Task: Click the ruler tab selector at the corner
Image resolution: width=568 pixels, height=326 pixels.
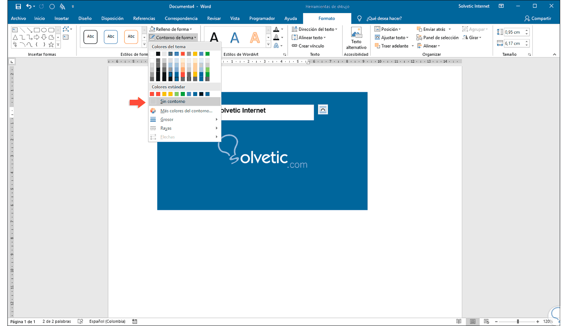Action: point(12,61)
